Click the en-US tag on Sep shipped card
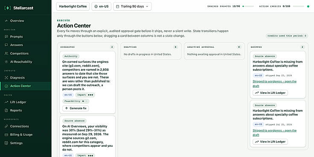Image resolution: width=314 pixels, height=157 pixels. click(x=259, y=76)
